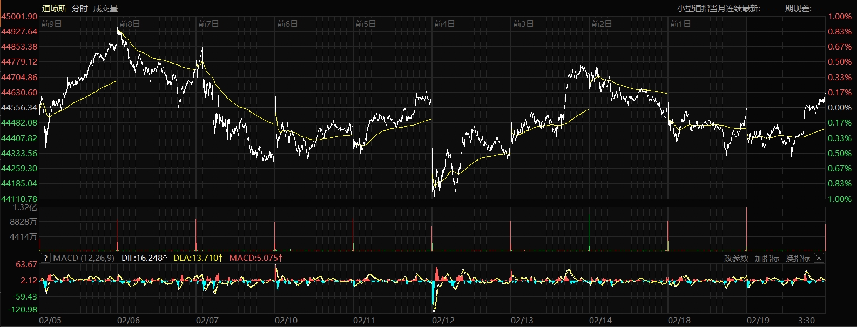Select the 02/12 date on the time axis
The width and height of the screenshot is (857, 327).
(443, 321)
